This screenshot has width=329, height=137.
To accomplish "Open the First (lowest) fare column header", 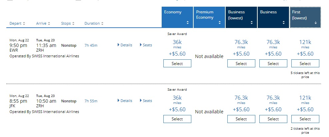I will (305, 17).
